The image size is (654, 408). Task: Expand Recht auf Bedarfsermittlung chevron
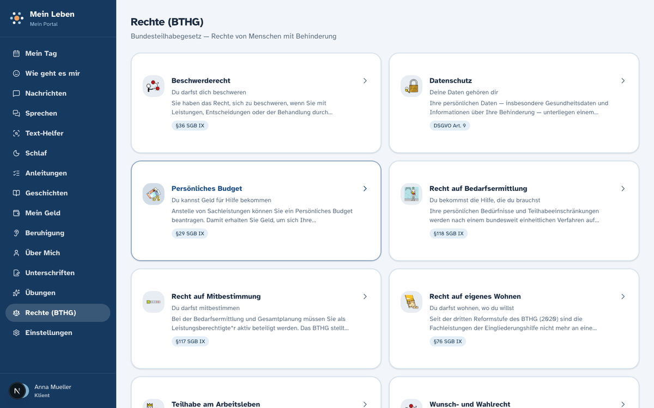(623, 189)
